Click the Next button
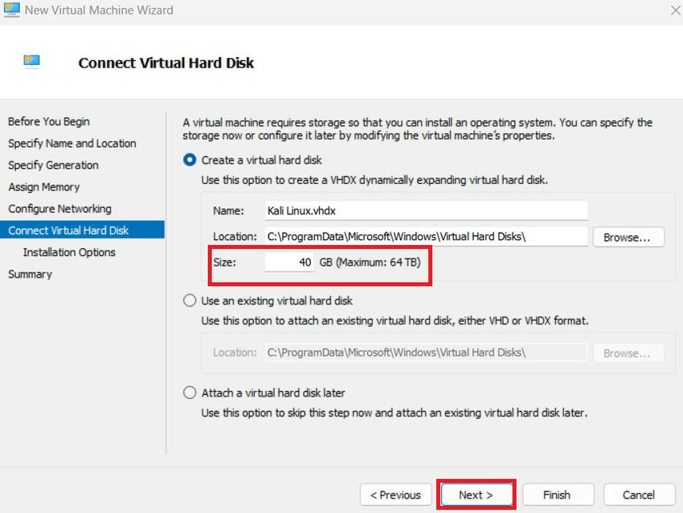 tap(476, 495)
